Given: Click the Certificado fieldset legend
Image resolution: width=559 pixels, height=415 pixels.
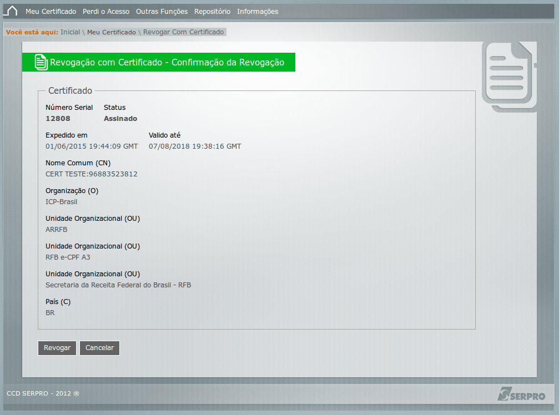Looking at the screenshot, I should pyautogui.click(x=70, y=91).
